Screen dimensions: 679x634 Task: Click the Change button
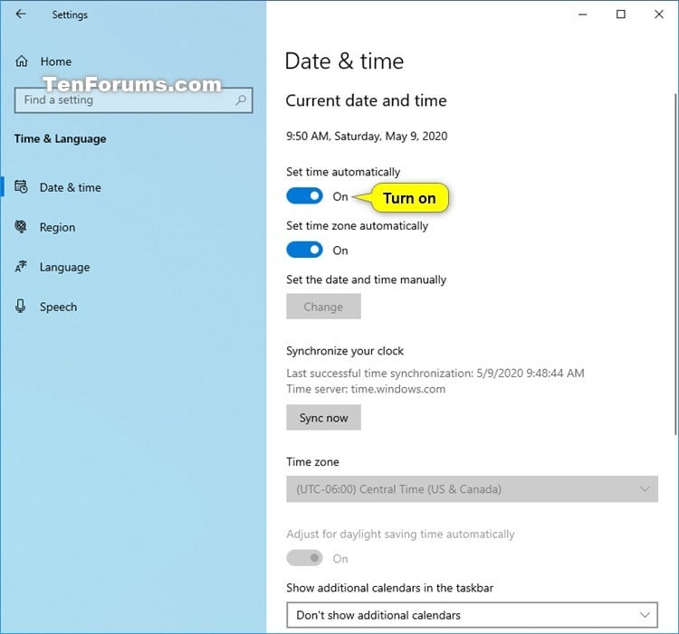(323, 307)
